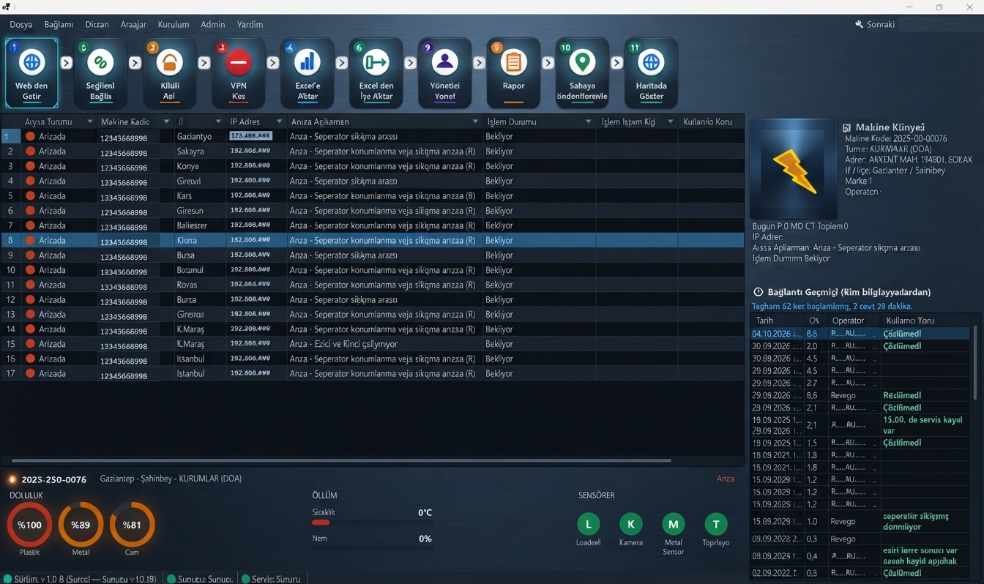Click the horizontal scrollbar under the table
984x584 pixels.
(x=341, y=460)
